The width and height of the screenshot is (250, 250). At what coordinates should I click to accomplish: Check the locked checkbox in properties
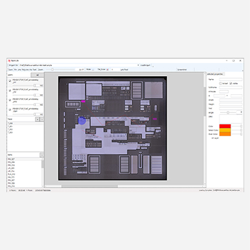pyautogui.click(x=220, y=83)
